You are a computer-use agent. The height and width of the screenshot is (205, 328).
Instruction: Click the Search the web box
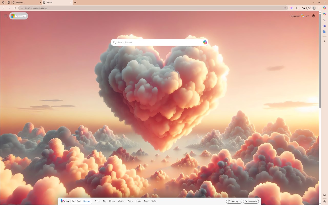click(x=159, y=43)
